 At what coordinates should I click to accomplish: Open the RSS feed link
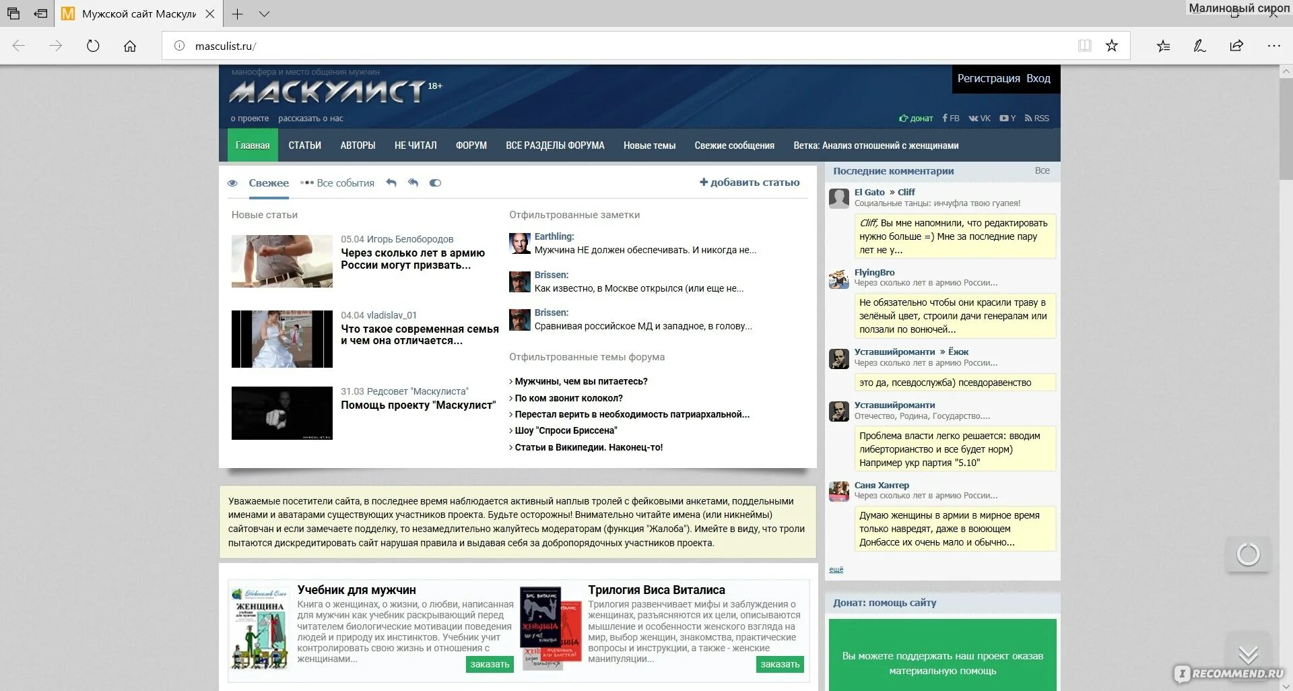[1037, 119]
